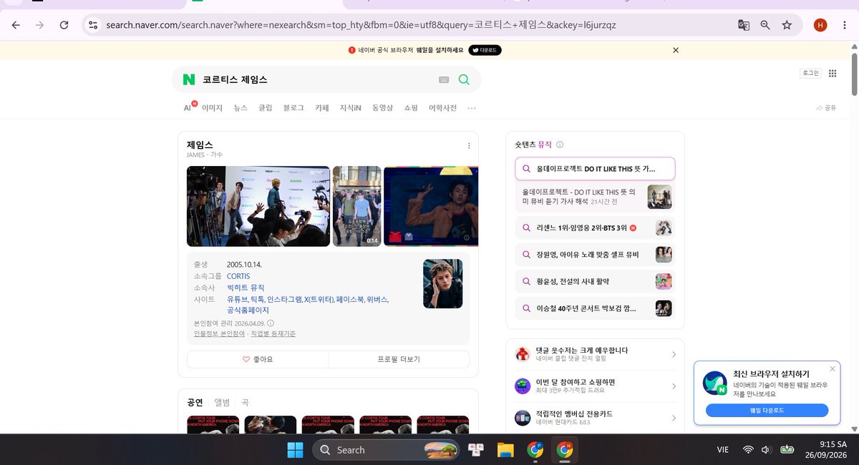This screenshot has height=465, width=859.
Task: Reload the page with refresh icon
Action: pyautogui.click(x=64, y=25)
